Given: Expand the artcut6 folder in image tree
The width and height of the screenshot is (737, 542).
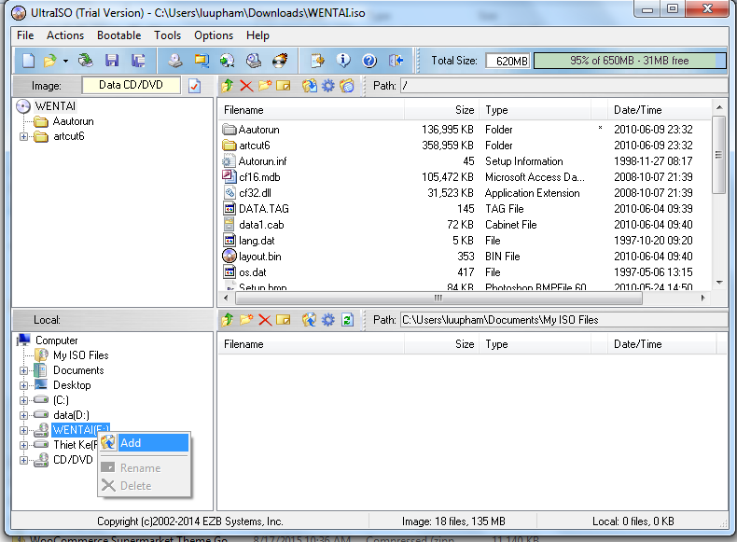Looking at the screenshot, I should pos(23,137).
